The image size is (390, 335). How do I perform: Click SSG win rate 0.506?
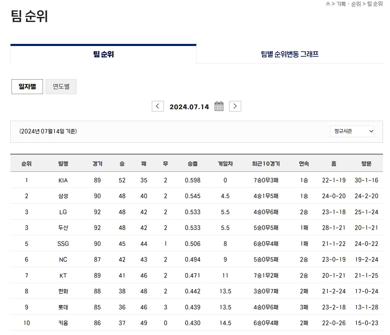coord(193,244)
